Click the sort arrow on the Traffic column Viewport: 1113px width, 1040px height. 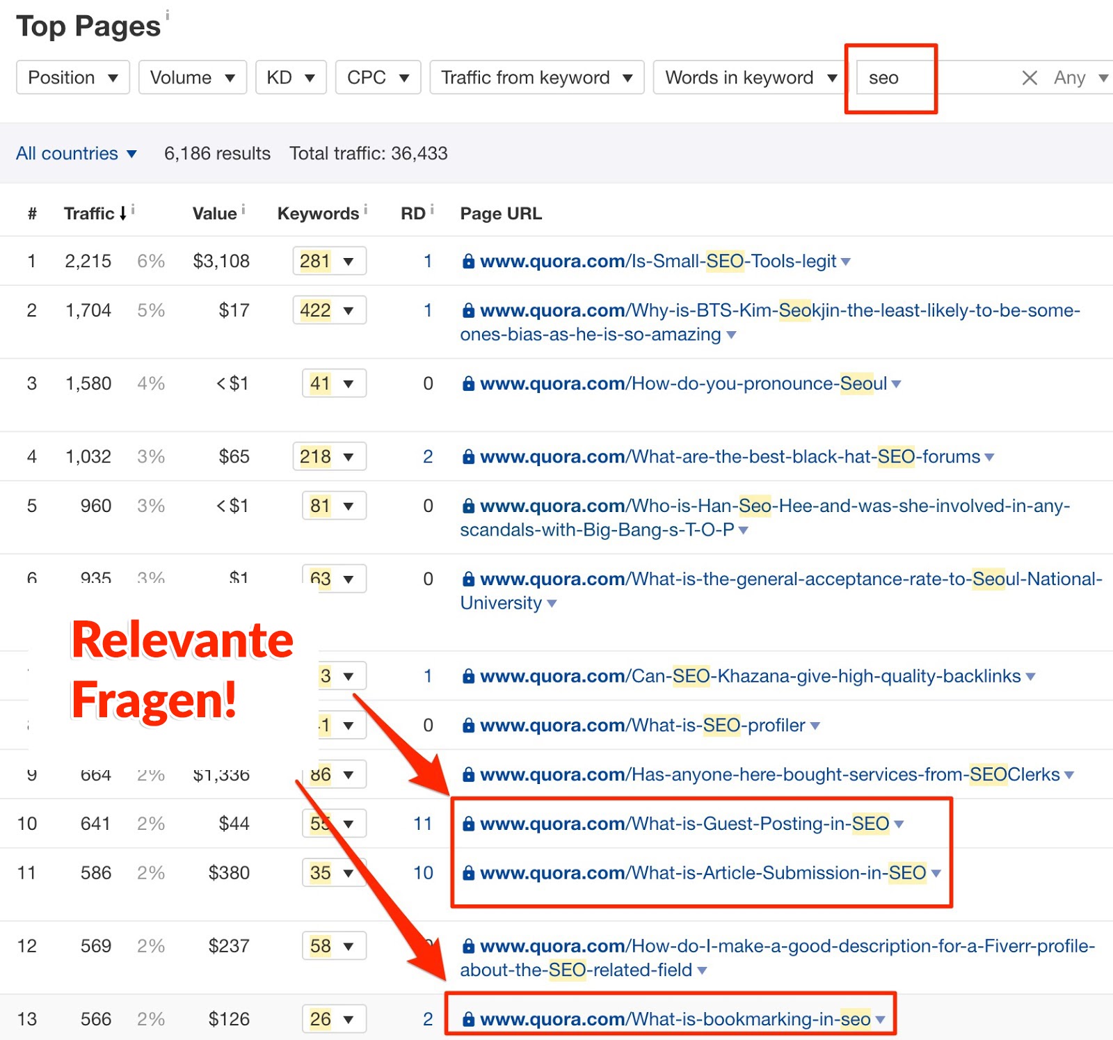(x=124, y=214)
